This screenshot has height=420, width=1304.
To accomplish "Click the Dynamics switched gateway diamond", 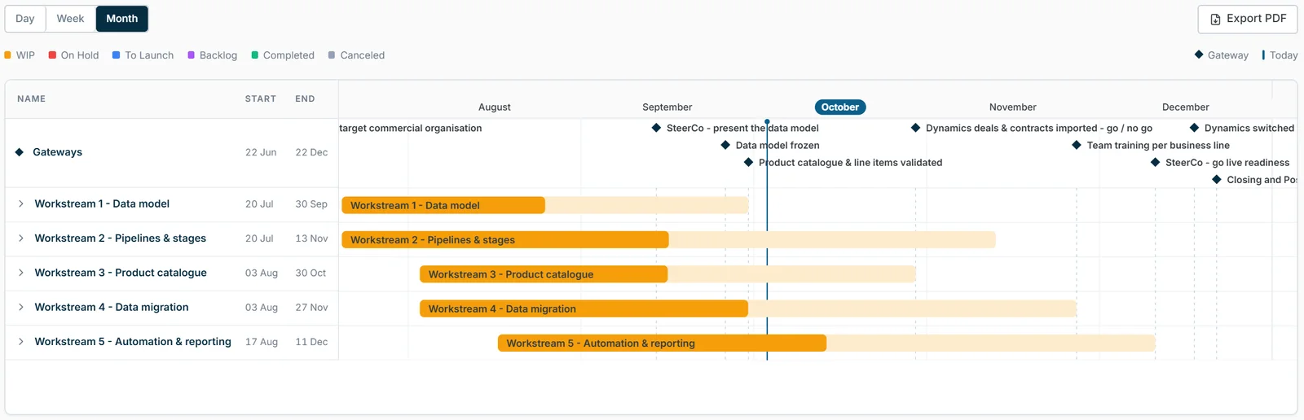I will [1194, 128].
